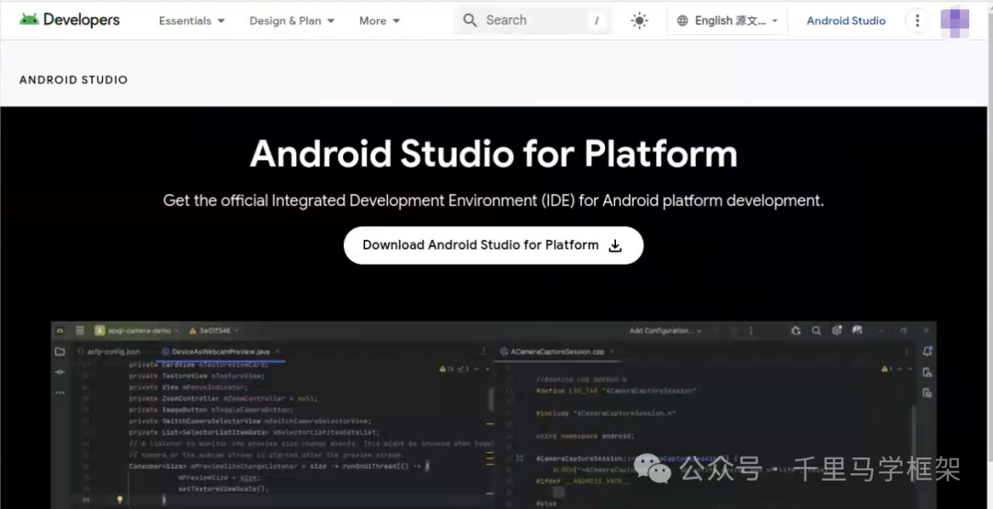
Task: Expand the More menu
Action: tap(380, 20)
